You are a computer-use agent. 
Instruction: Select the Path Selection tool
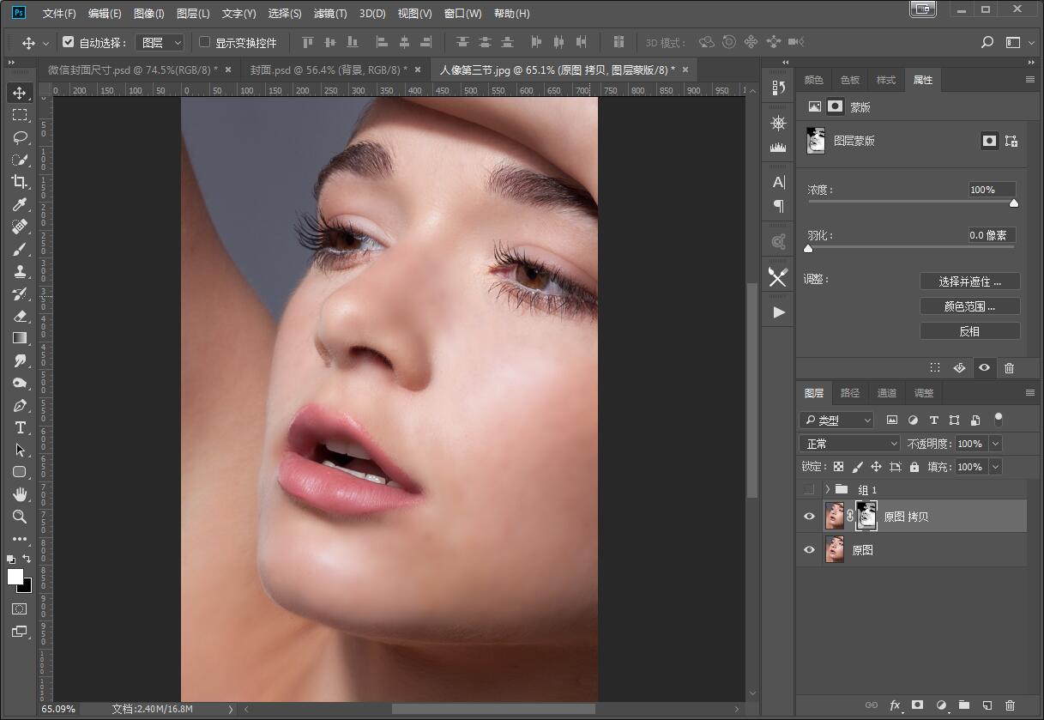pyautogui.click(x=20, y=450)
